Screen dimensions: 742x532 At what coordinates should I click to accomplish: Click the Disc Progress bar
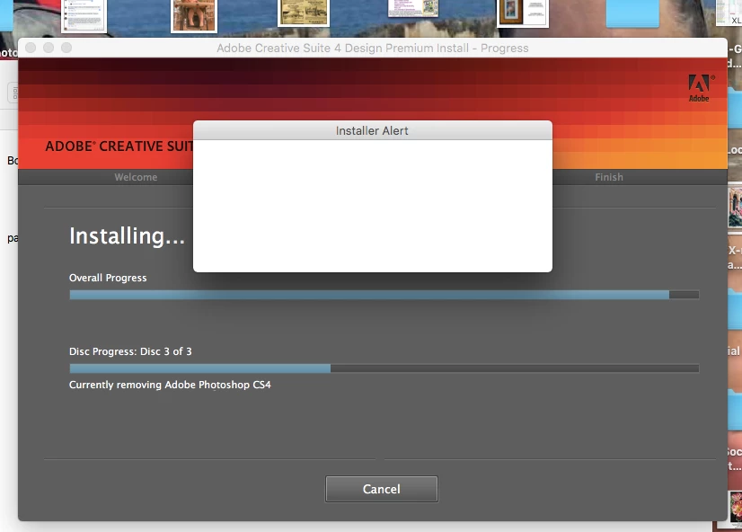click(x=384, y=368)
